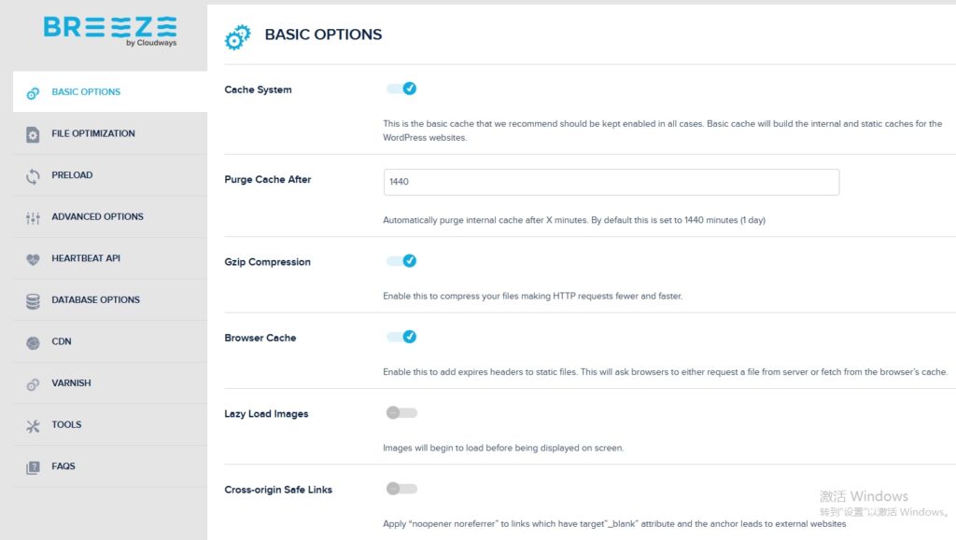Screen dimensions: 956x540
Task: Open the Varnish settings tab
Action: point(71,383)
